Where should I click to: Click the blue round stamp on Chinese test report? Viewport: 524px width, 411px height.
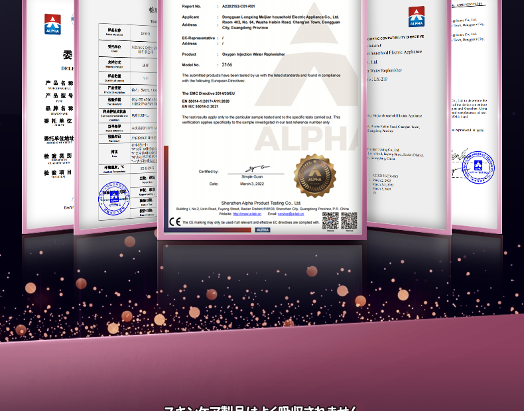114,198
